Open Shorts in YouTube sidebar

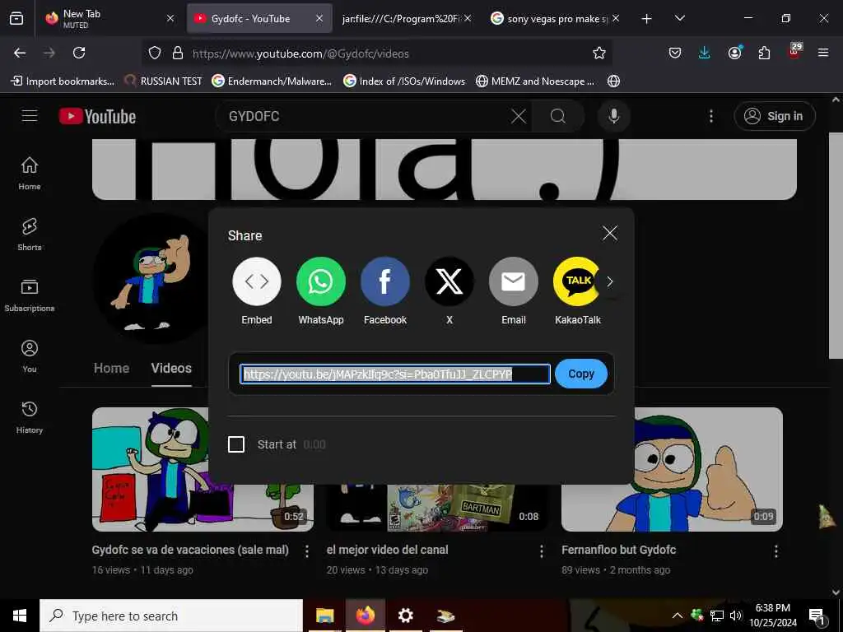[30, 235]
